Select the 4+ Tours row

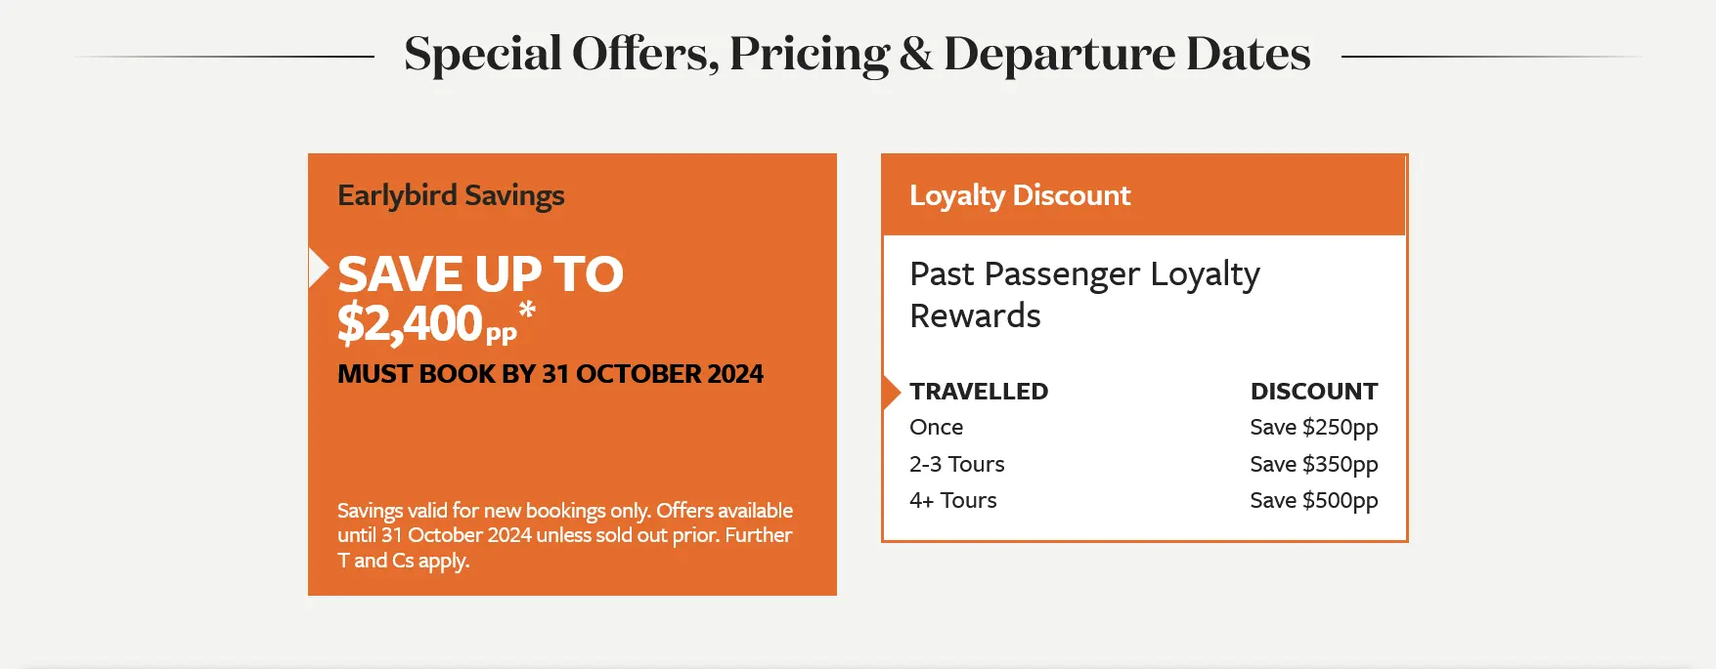pyautogui.click(x=1143, y=500)
